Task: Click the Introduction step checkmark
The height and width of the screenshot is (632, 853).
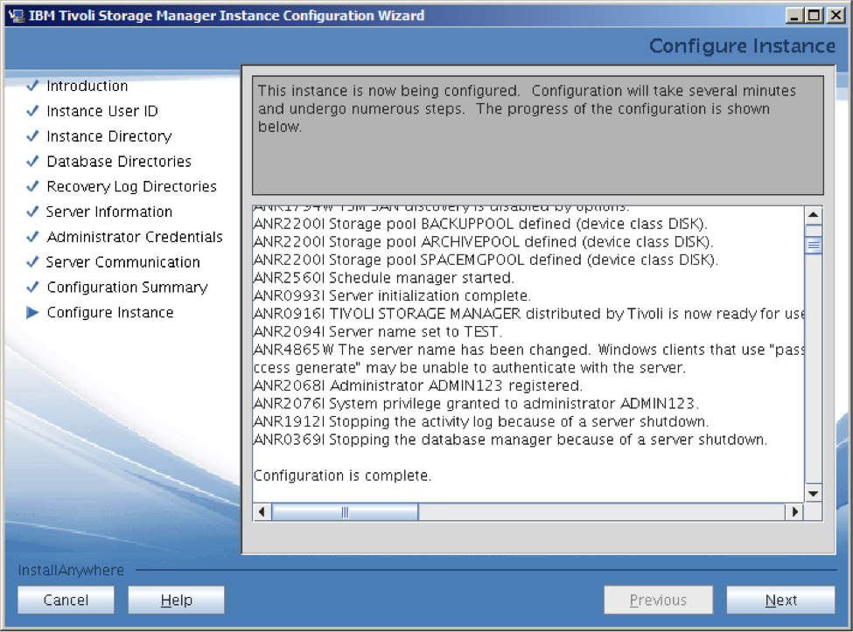Action: point(32,86)
